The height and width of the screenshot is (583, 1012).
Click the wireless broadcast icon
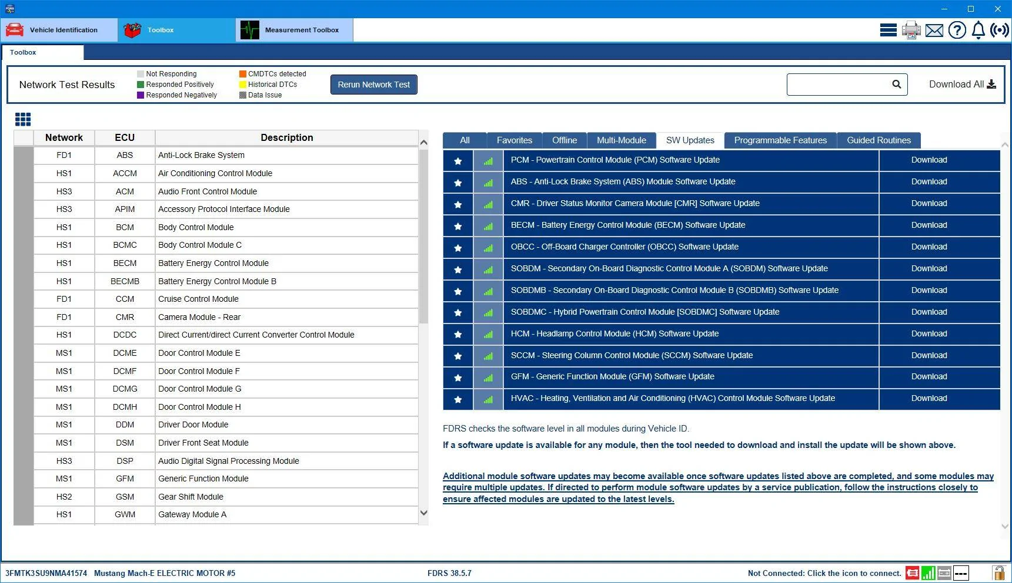click(x=1000, y=30)
